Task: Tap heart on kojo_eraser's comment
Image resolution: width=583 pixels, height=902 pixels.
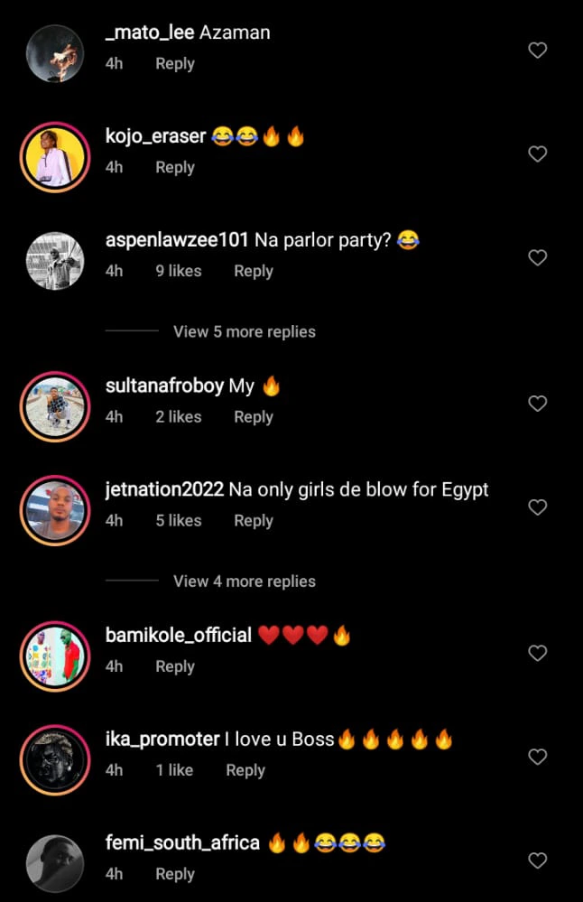Action: pos(537,154)
